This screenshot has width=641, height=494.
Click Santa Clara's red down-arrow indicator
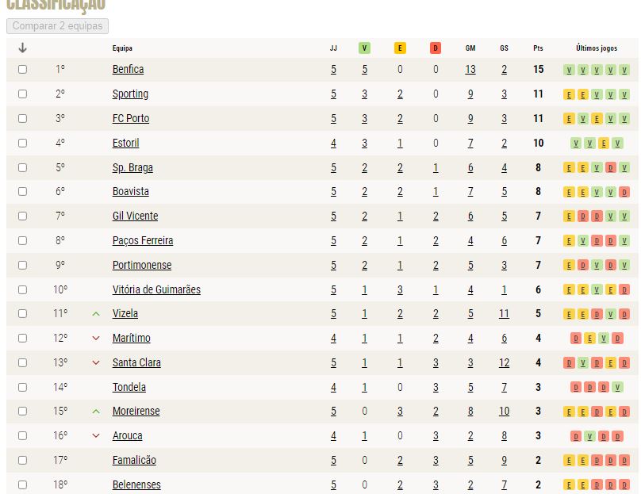(96, 363)
